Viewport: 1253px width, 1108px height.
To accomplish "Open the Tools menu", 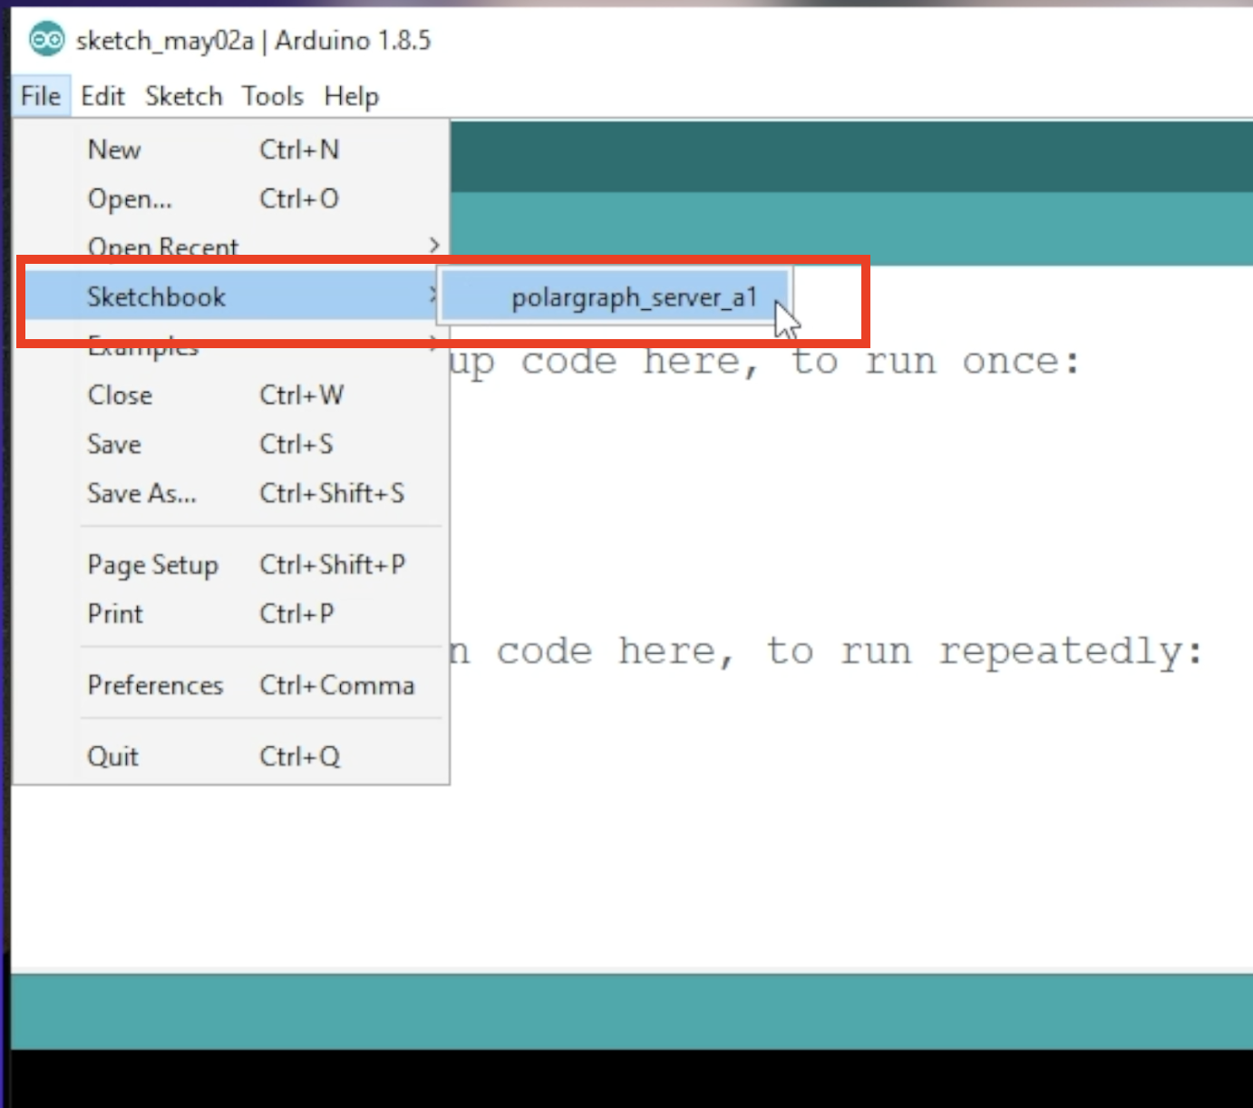I will tap(273, 96).
